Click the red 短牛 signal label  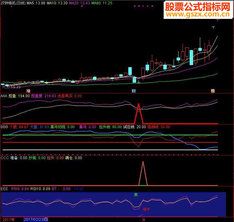146,209
